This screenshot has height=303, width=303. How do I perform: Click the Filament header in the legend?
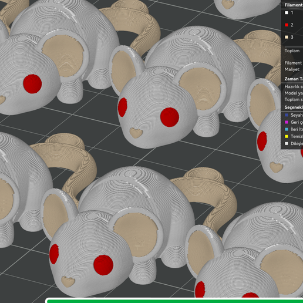click(x=294, y=5)
